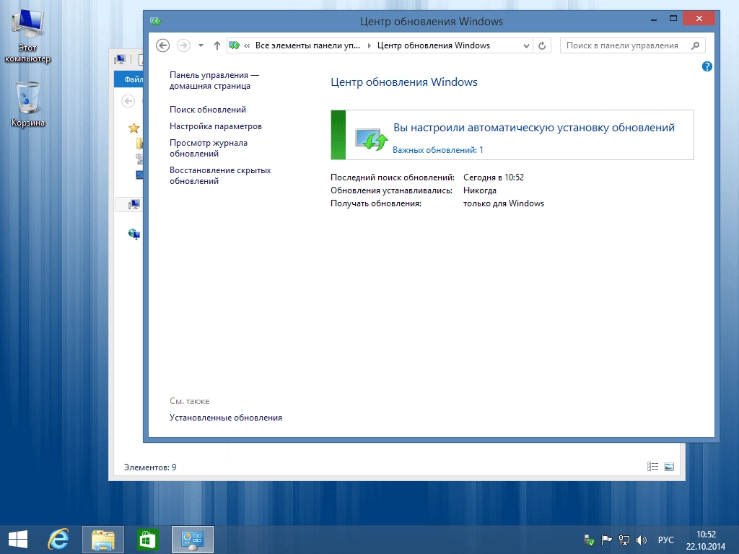Open Action Center flag icon

coord(606,540)
